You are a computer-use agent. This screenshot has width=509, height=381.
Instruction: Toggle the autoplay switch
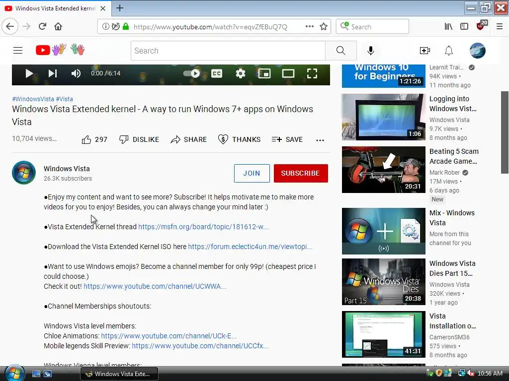(192, 73)
